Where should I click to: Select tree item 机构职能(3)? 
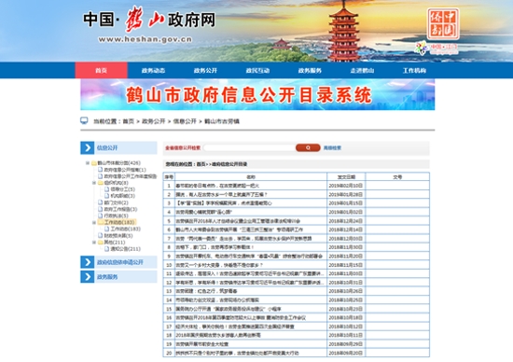(x=123, y=196)
